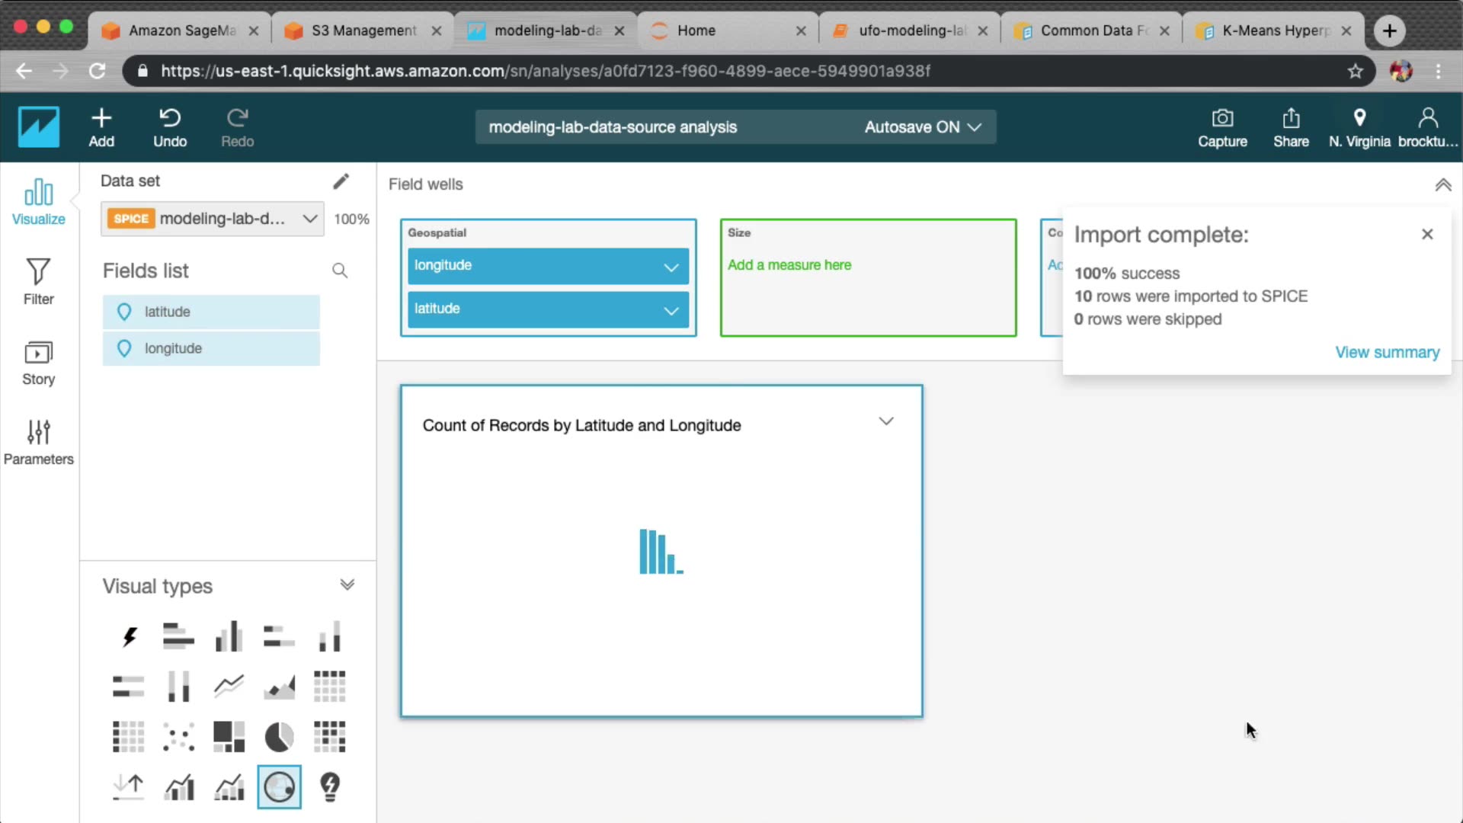
Task: Switch to the S3 Management browser tab
Action: (x=363, y=30)
